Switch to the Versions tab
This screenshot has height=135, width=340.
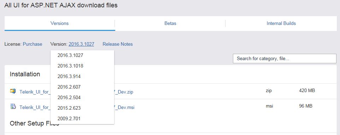coord(59,23)
